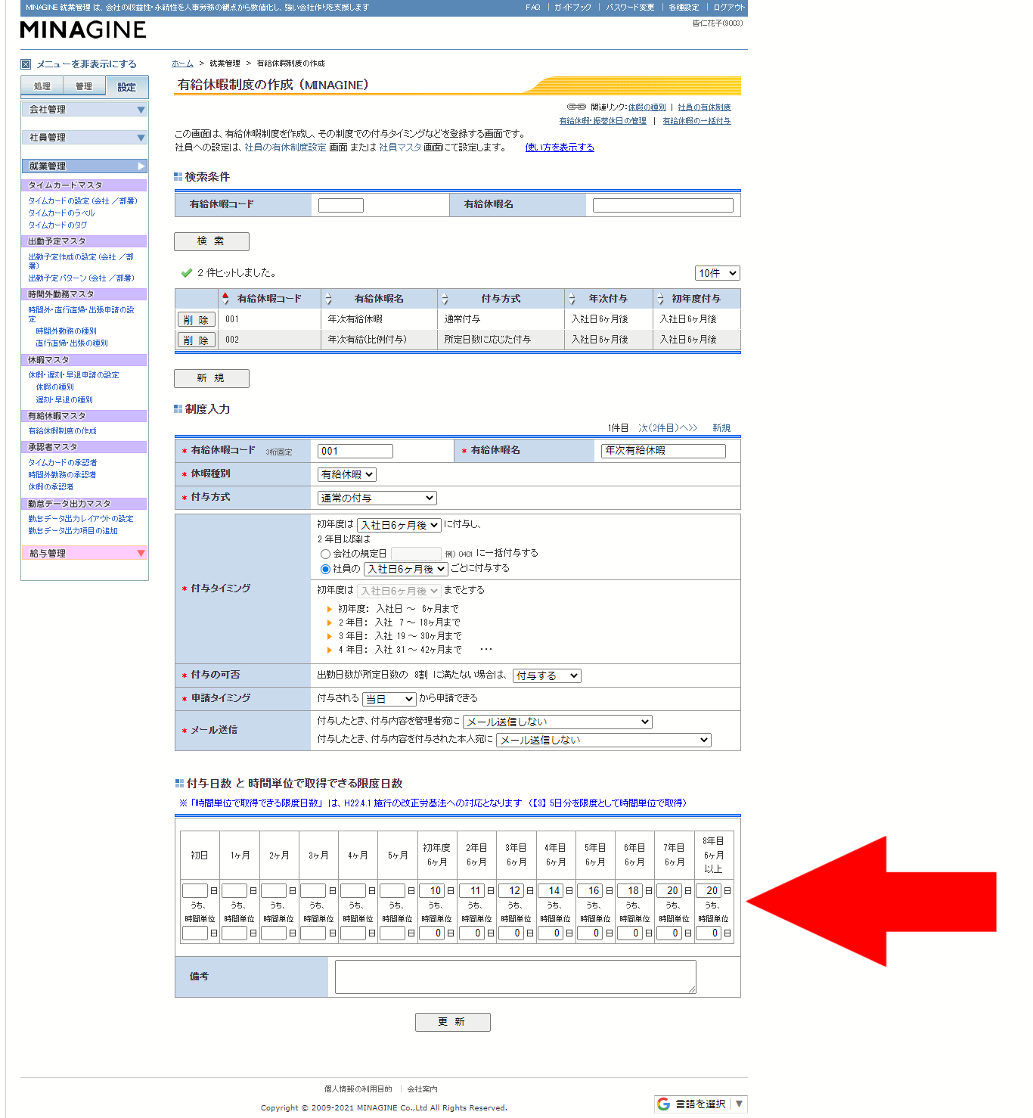Viewport: 1033px width, 1118px height.
Task: Click 削除 button for row 001
Action: click(x=196, y=320)
